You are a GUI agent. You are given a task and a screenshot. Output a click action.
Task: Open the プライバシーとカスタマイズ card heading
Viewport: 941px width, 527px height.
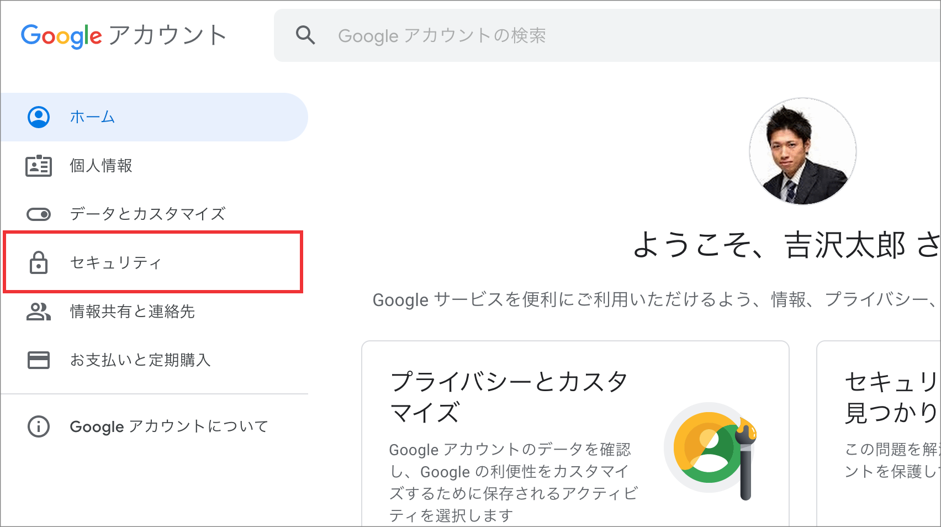click(509, 397)
